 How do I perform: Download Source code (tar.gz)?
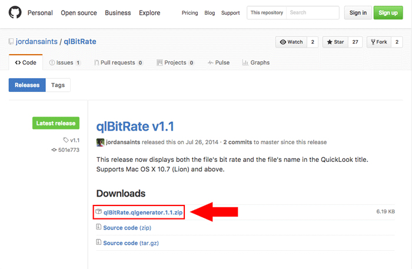131,243
